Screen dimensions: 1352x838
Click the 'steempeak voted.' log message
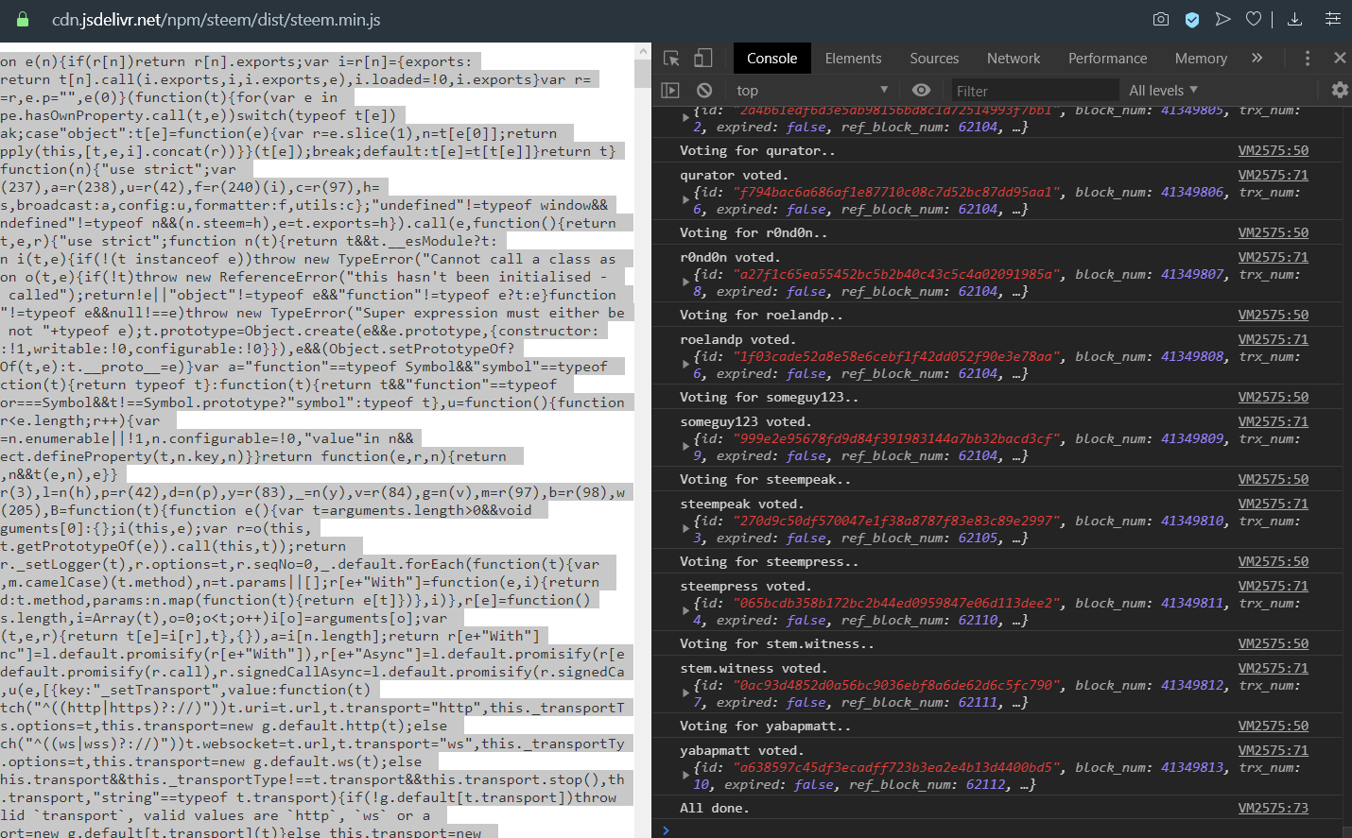(x=741, y=505)
